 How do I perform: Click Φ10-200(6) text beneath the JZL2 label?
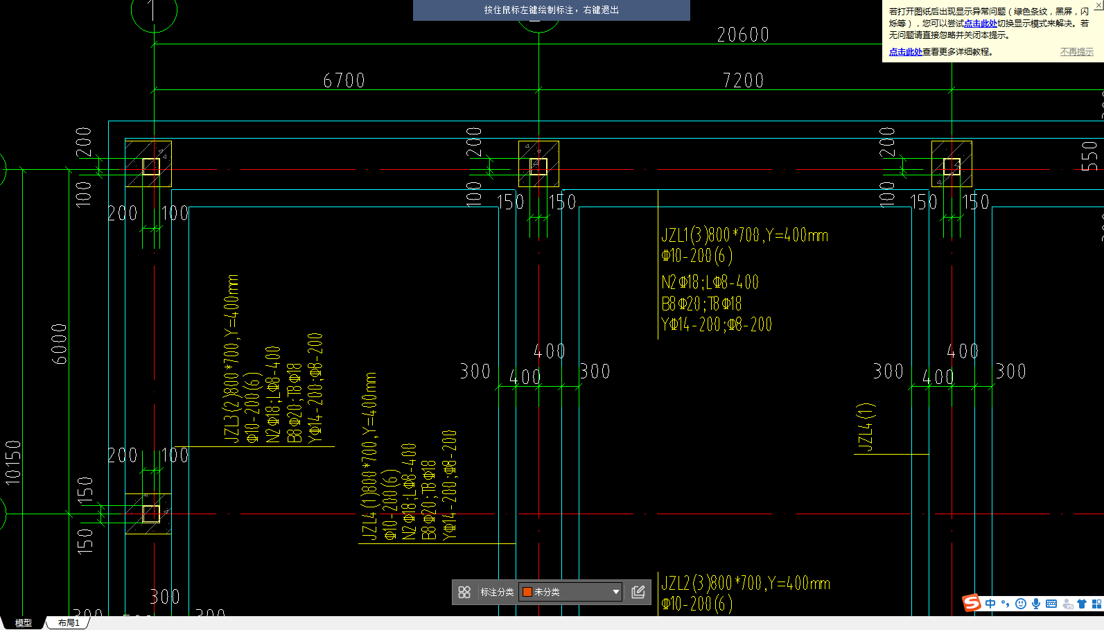(696, 604)
